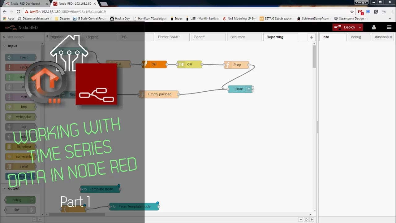Open the Dezeen architecture bookmark
The height and width of the screenshot is (223, 396).
pos(34,19)
